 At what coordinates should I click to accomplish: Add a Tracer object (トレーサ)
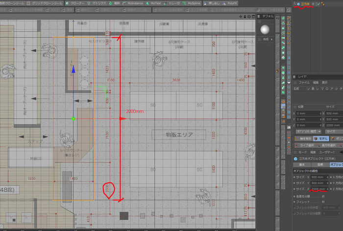(x=171, y=3)
